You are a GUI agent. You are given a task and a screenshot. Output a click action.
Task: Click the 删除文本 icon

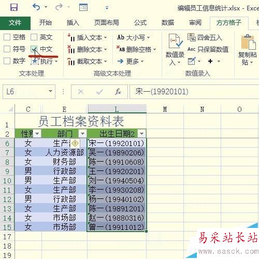tap(71, 50)
